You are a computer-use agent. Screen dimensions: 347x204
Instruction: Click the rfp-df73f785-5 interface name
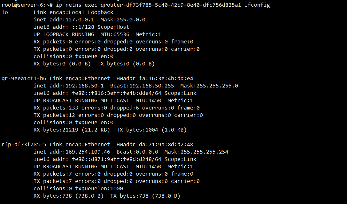coord(24,145)
